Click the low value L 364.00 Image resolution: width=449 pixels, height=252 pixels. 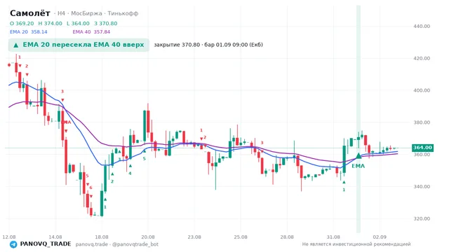point(78,23)
